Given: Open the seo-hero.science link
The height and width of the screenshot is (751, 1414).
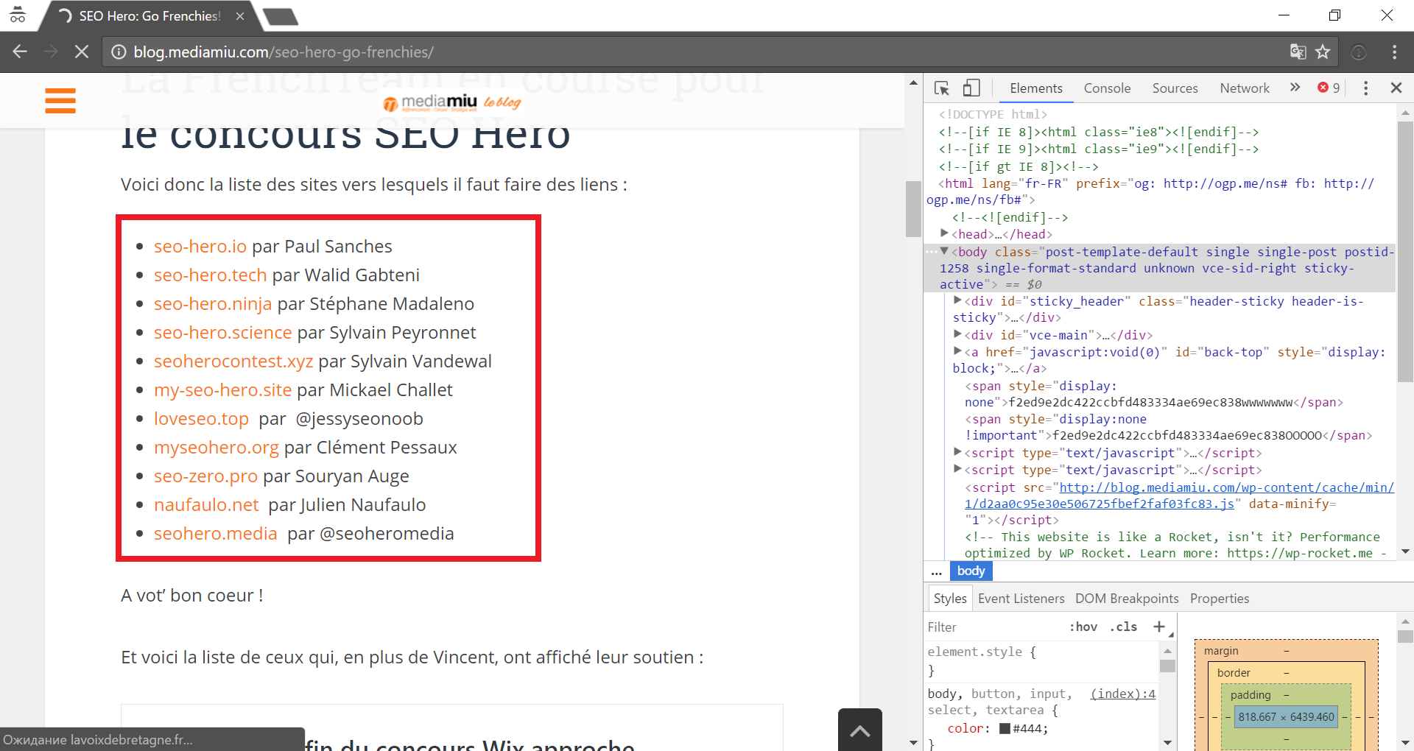Looking at the screenshot, I should (223, 332).
